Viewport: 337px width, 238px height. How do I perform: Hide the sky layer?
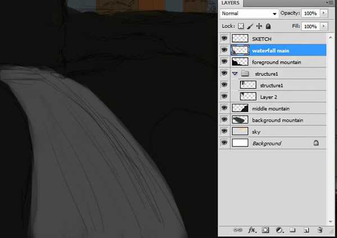click(224, 132)
